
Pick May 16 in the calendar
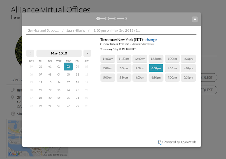pyautogui.click(x=59, y=82)
